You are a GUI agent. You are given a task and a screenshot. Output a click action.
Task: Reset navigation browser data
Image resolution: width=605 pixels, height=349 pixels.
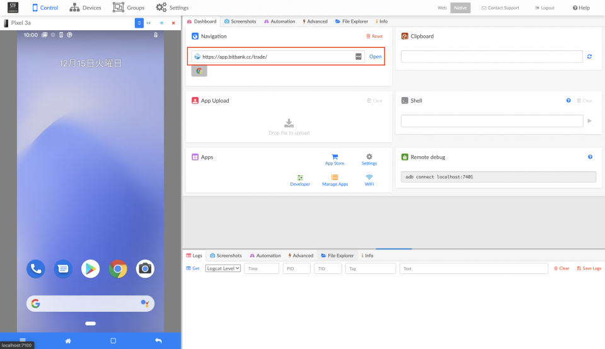[x=374, y=37]
